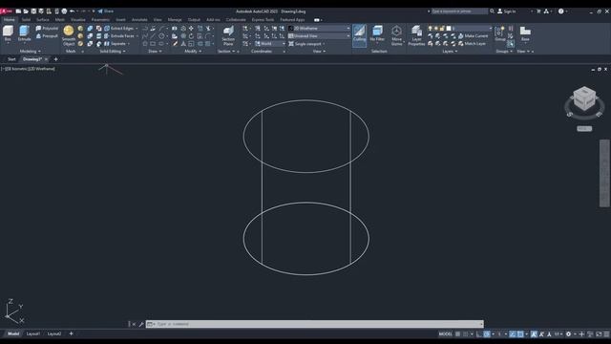Screen dimensions: 611x344
Task: Toggle ortho mode in status bar
Action: point(479,333)
